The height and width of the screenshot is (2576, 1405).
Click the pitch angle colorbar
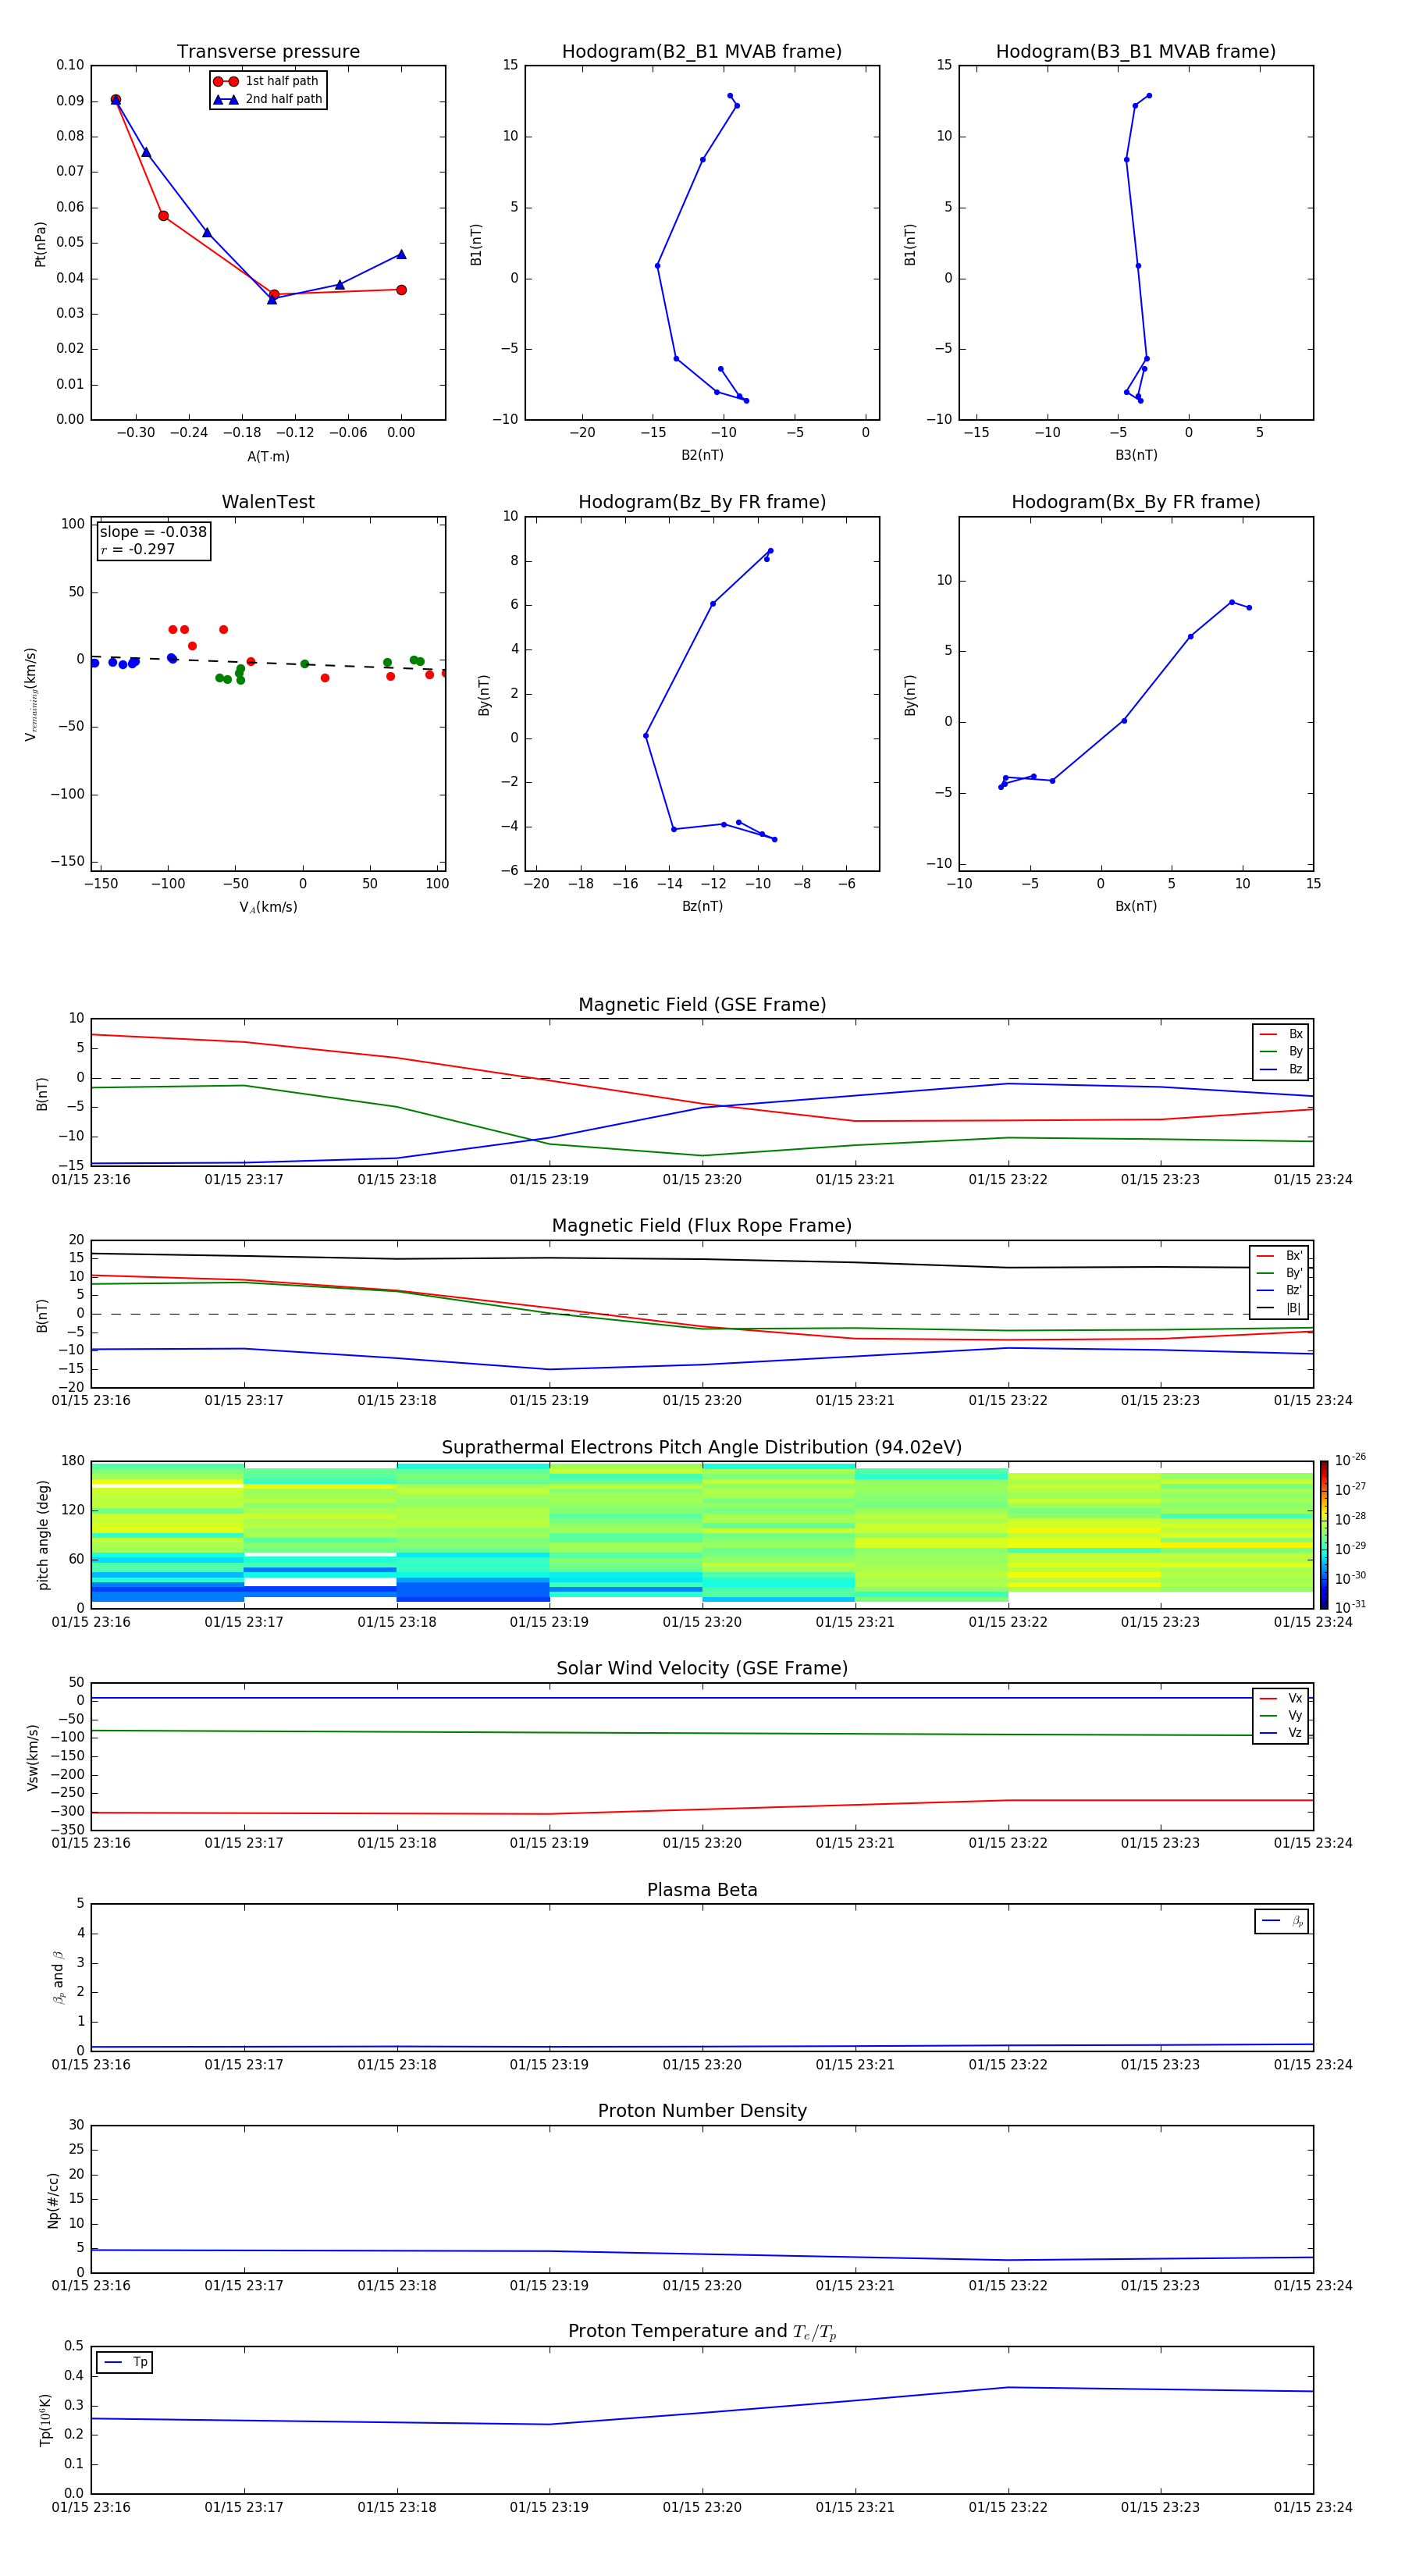tap(1324, 1534)
